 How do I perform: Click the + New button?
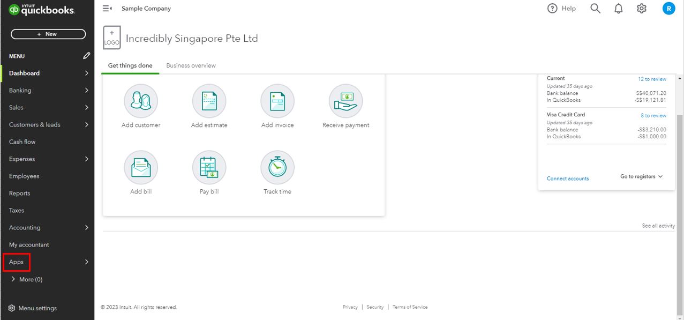pyautogui.click(x=48, y=34)
